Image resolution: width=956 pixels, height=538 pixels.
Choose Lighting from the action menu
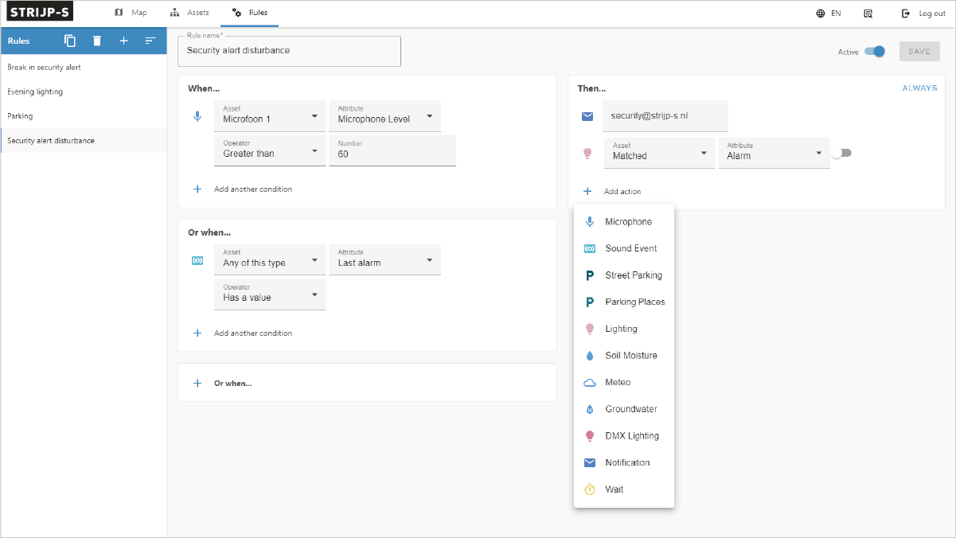(x=624, y=329)
